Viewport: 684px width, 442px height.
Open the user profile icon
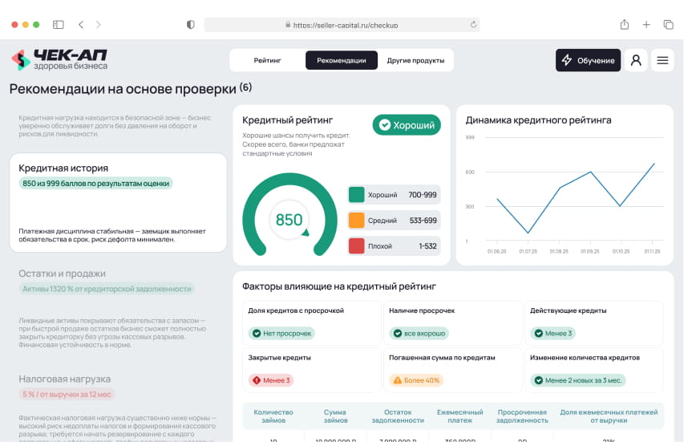coord(636,60)
